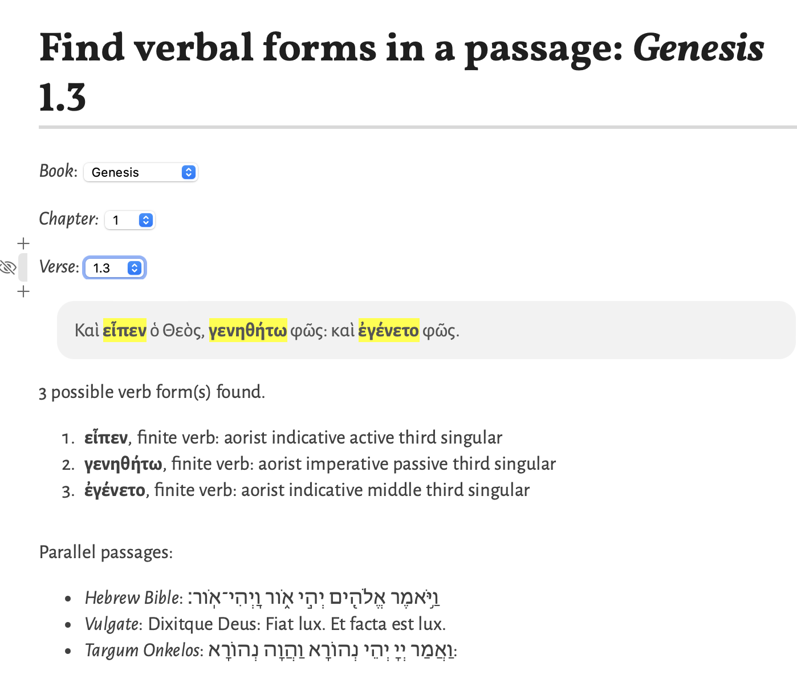Click the gray cell handle left of Verse
Screen dimensions: 797x691
(x=23, y=267)
